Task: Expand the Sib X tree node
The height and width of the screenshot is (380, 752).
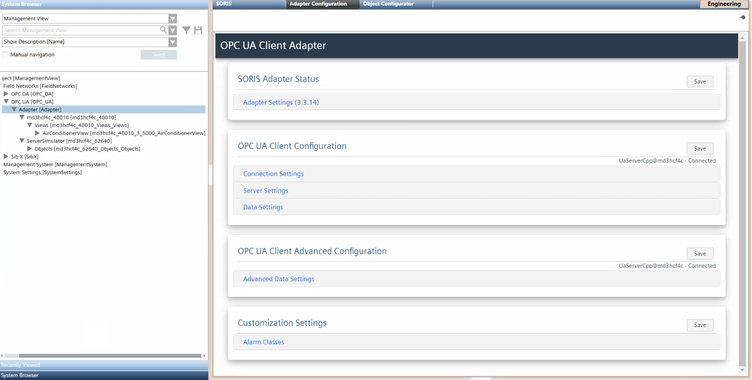Action: 6,157
